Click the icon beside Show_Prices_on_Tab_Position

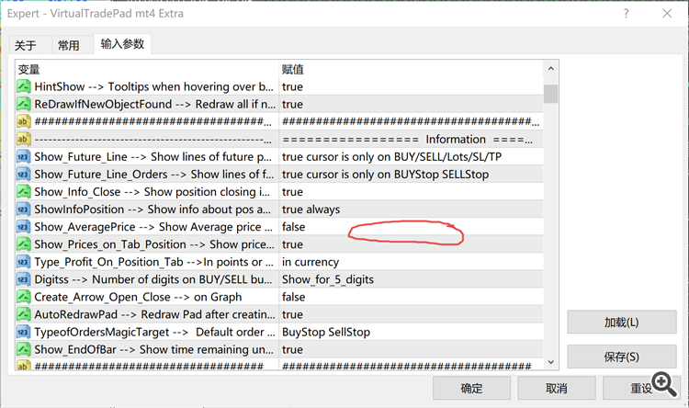coord(23,244)
